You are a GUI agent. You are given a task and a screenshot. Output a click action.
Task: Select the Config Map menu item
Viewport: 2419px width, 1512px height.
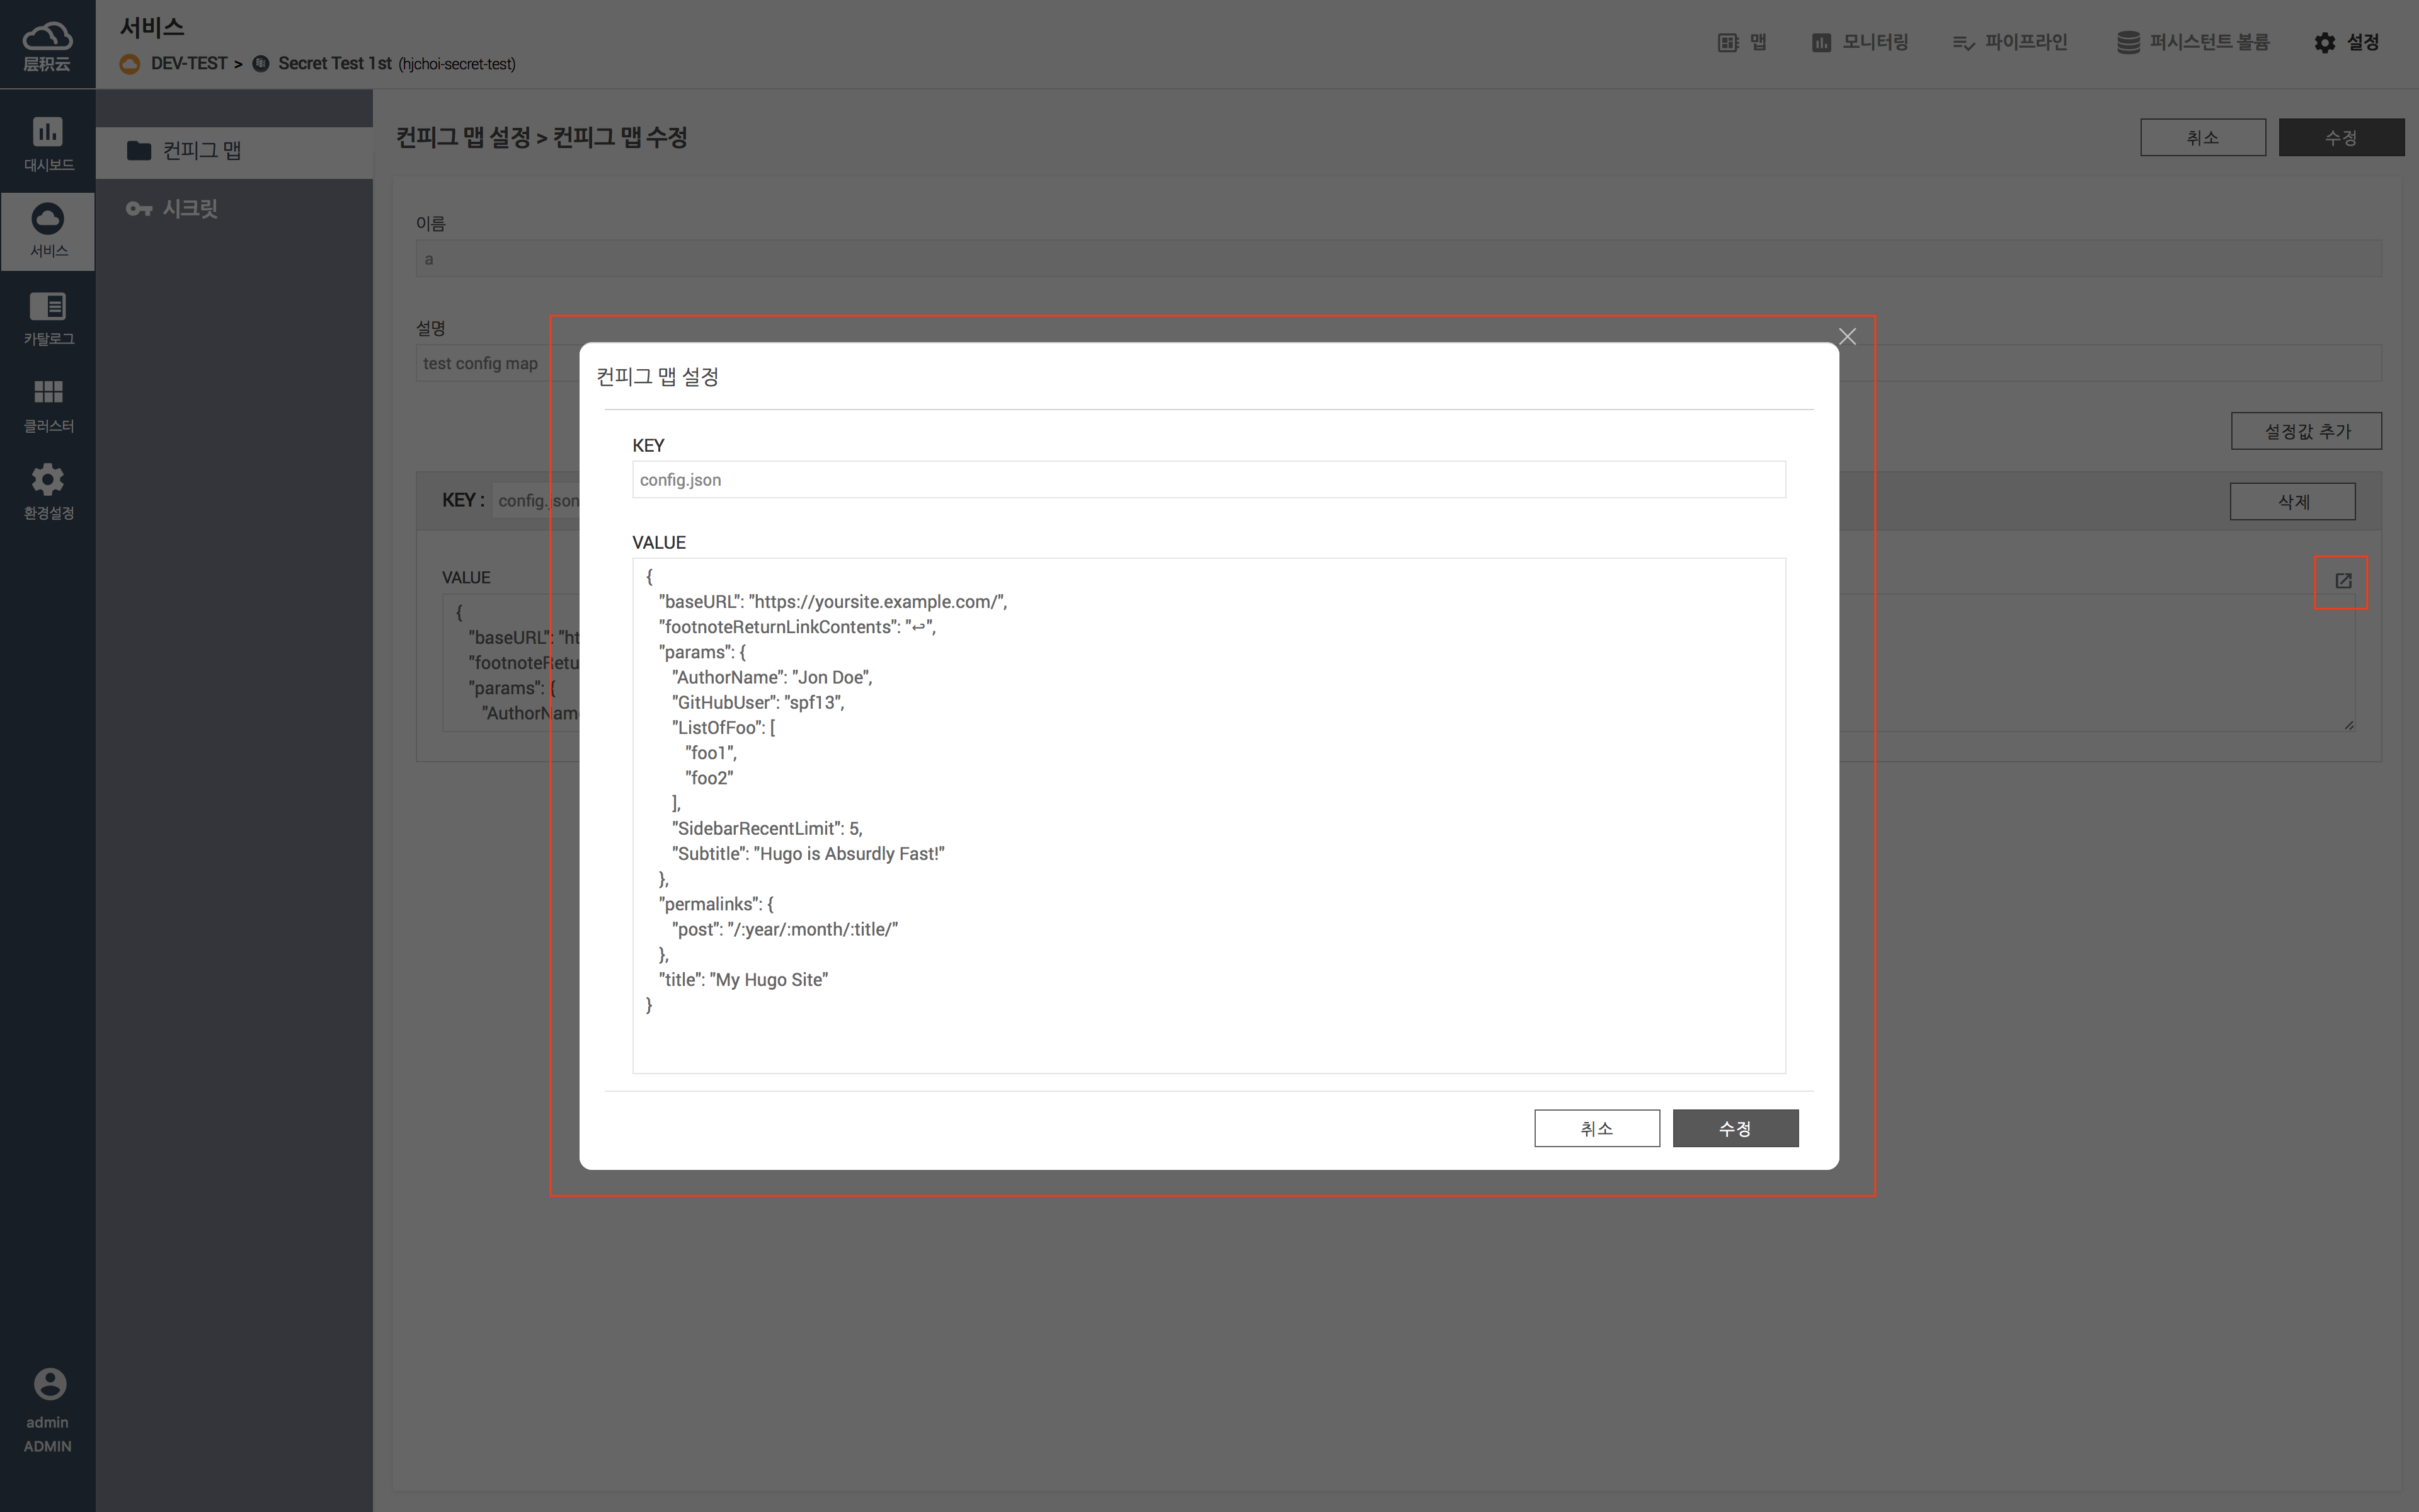[201, 151]
